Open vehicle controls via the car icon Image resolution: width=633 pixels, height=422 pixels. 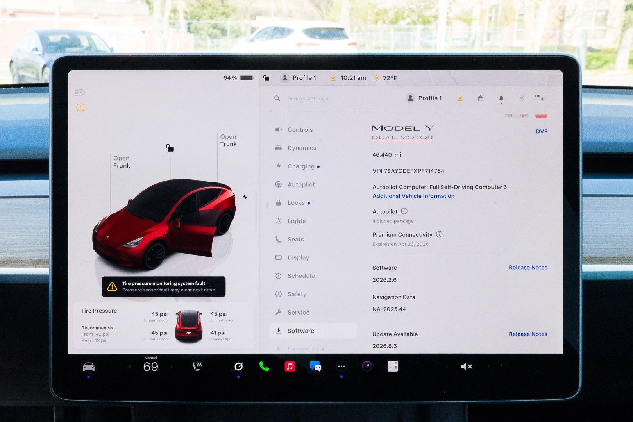coord(89,367)
